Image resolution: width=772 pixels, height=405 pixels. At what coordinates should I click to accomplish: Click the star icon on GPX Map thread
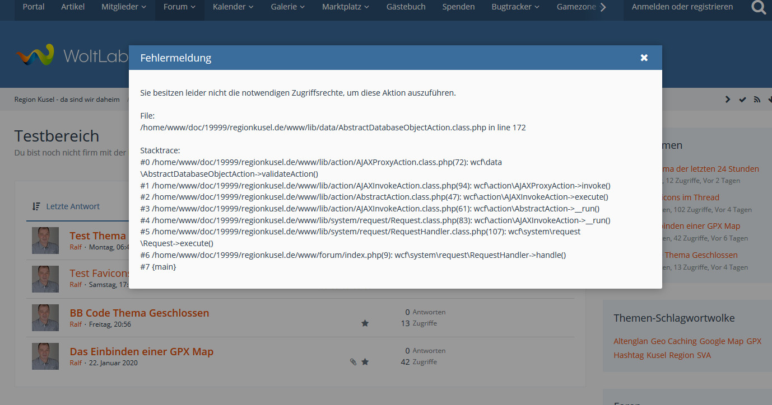(x=365, y=362)
